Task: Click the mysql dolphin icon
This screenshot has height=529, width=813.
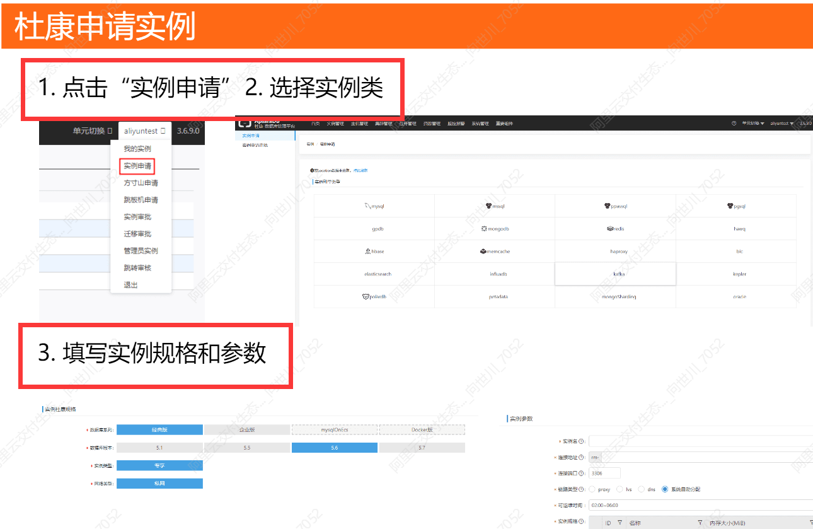Action: (367, 206)
